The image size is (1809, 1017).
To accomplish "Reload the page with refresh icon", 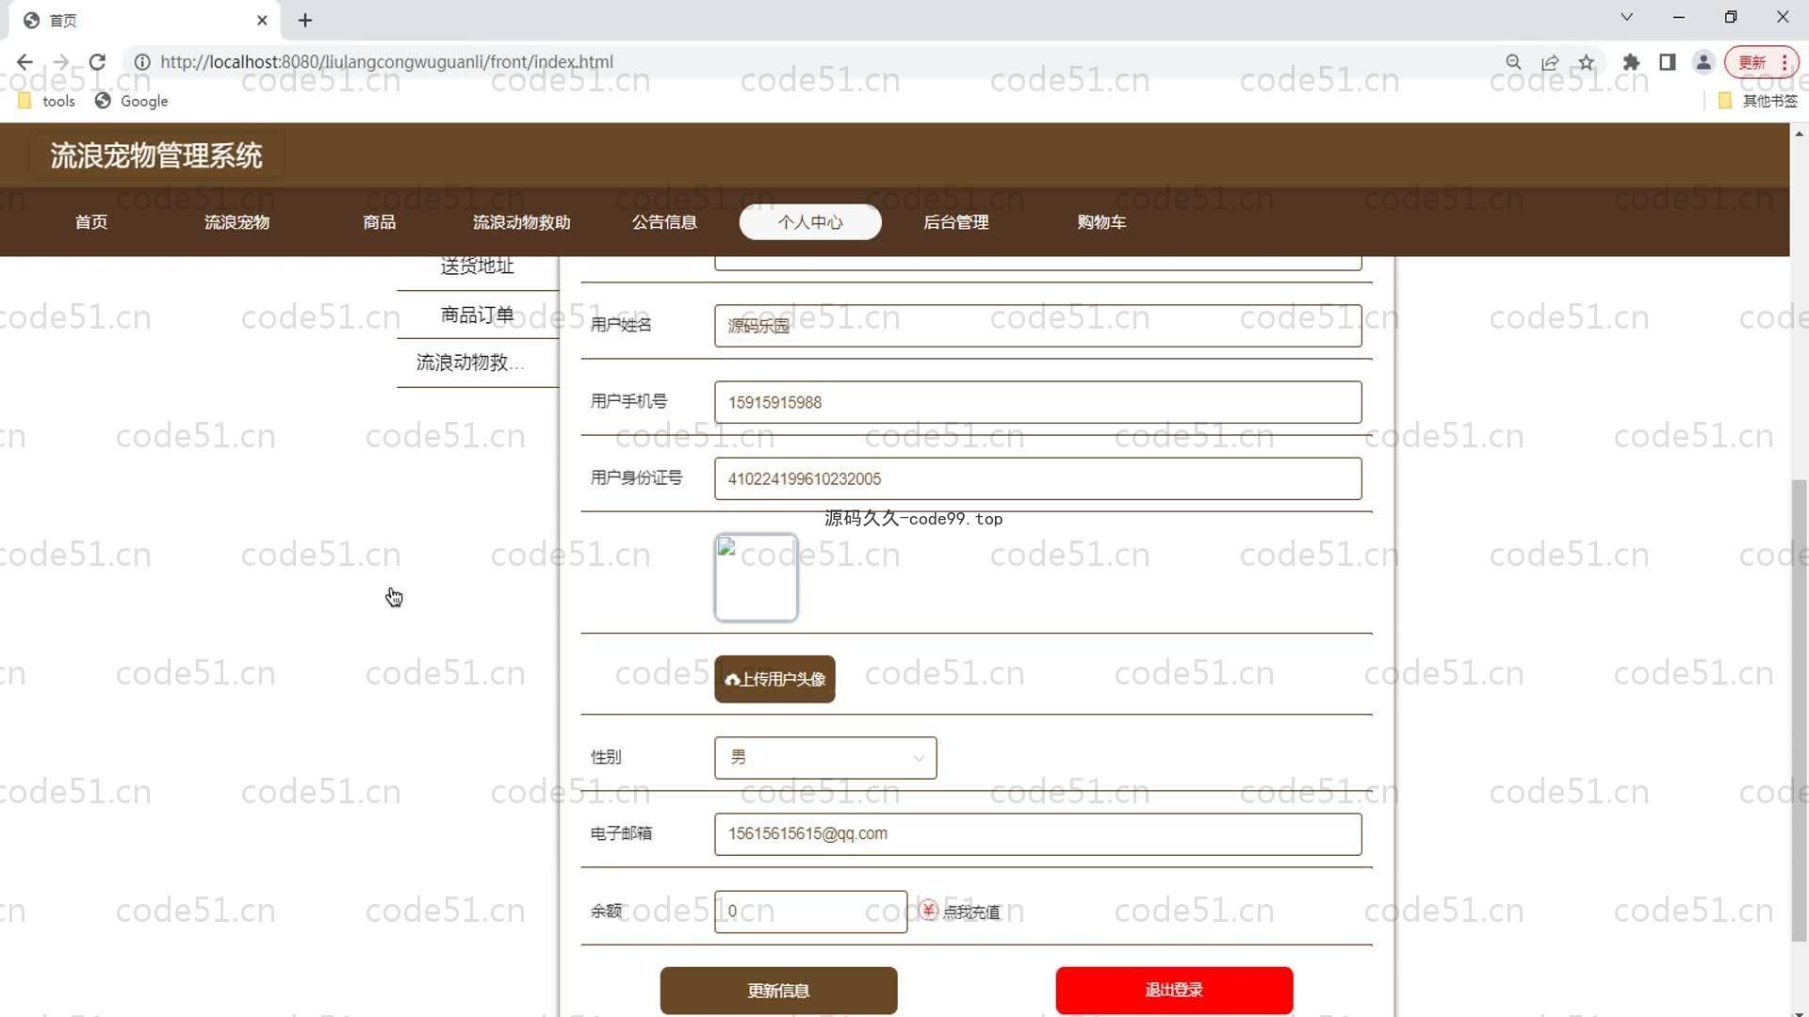I will click(97, 62).
